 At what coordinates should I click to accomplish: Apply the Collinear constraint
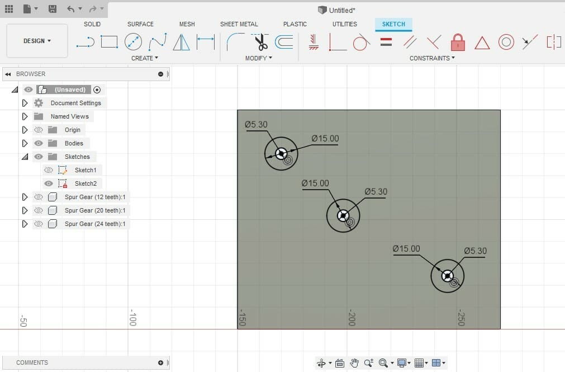[530, 42]
